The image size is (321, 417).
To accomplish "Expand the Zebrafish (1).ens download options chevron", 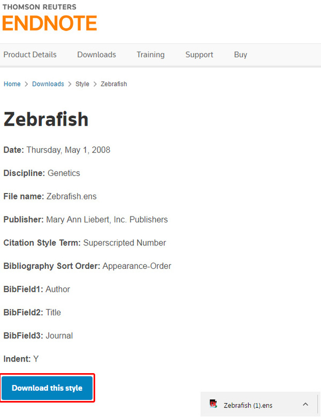I will coord(305,405).
